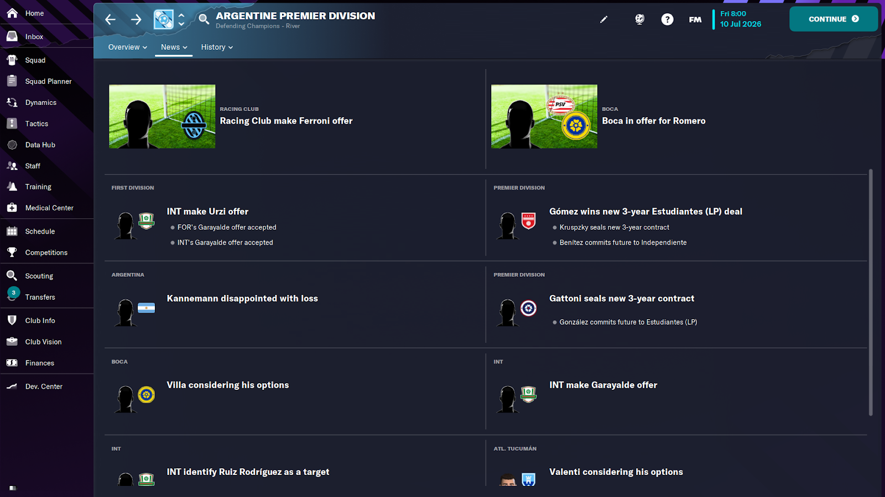
Task: Click 'Benítez commits future to Independiente' sub-item
Action: coord(623,242)
